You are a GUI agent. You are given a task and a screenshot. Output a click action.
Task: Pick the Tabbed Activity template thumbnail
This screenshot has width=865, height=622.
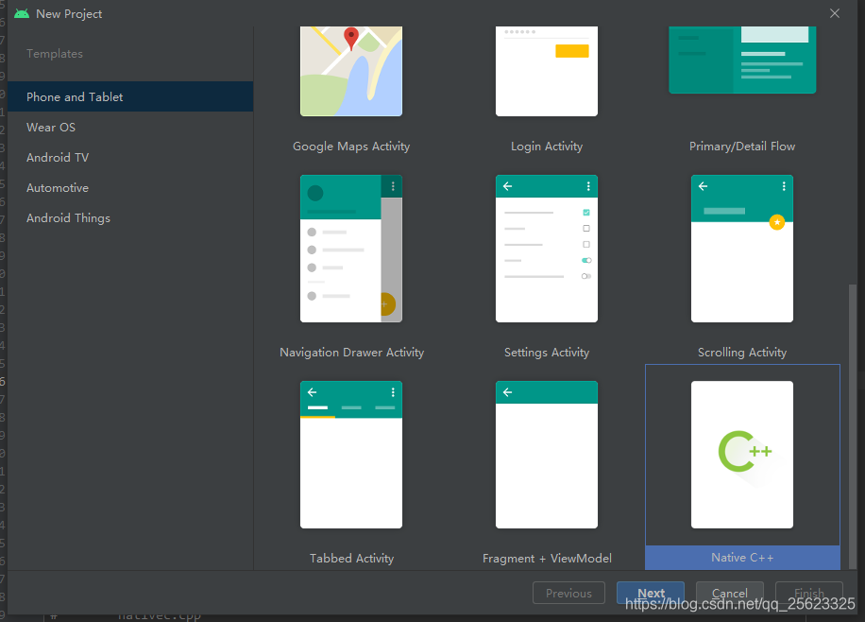(x=351, y=455)
